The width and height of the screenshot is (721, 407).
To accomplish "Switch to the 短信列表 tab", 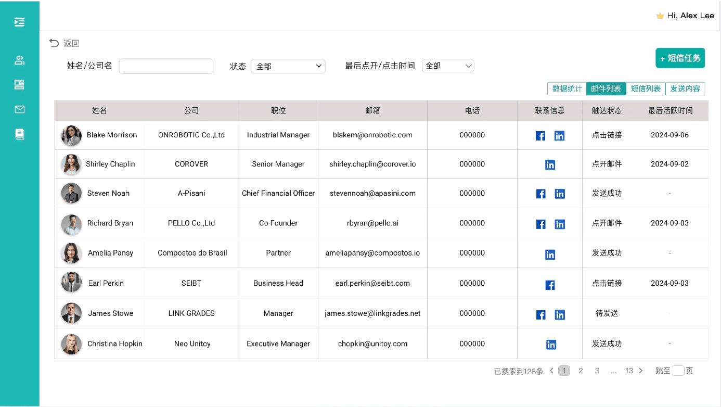I will (x=646, y=88).
